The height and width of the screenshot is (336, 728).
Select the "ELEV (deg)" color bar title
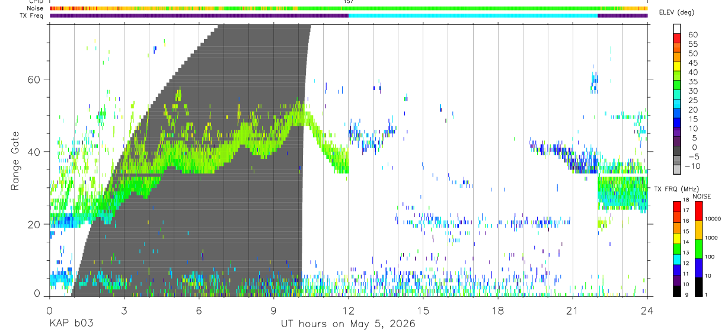676,12
